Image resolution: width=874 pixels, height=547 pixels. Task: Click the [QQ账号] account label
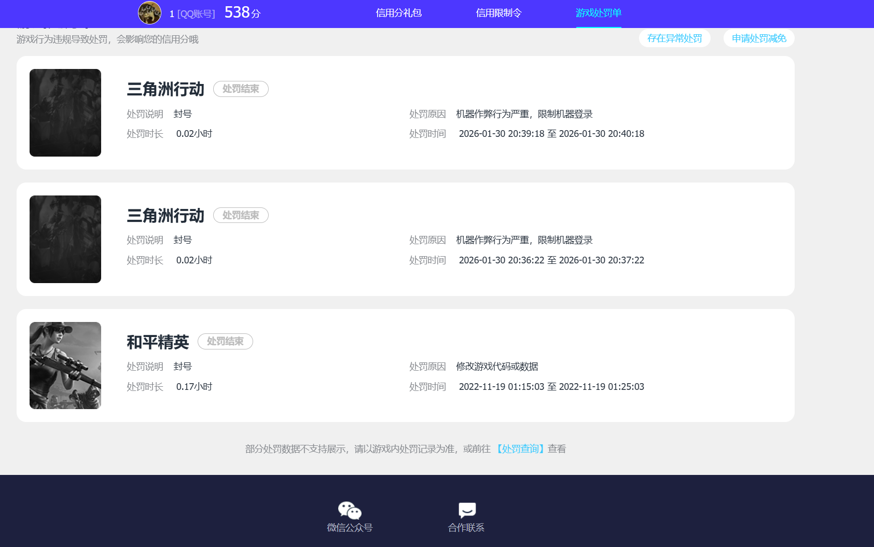coord(196,14)
